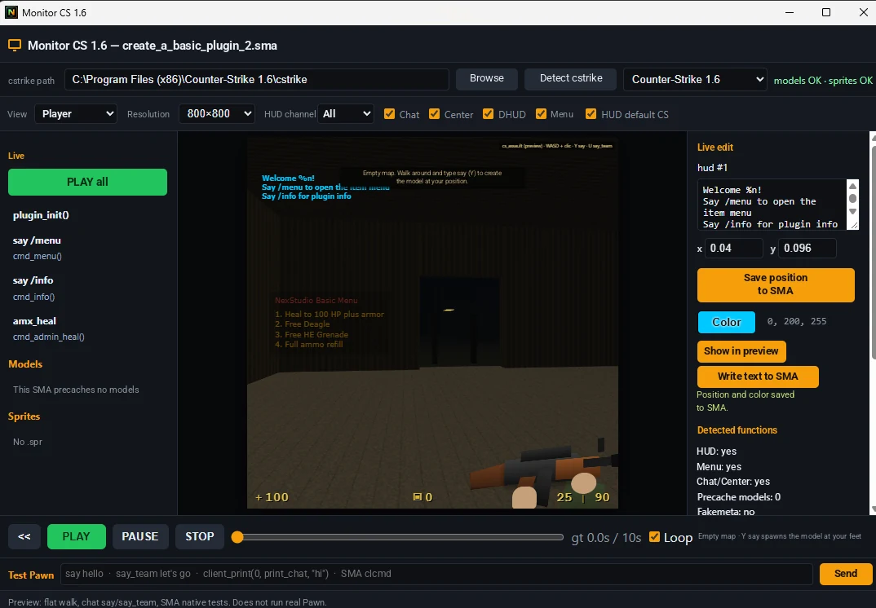Toggle the Center checkbox

(434, 114)
